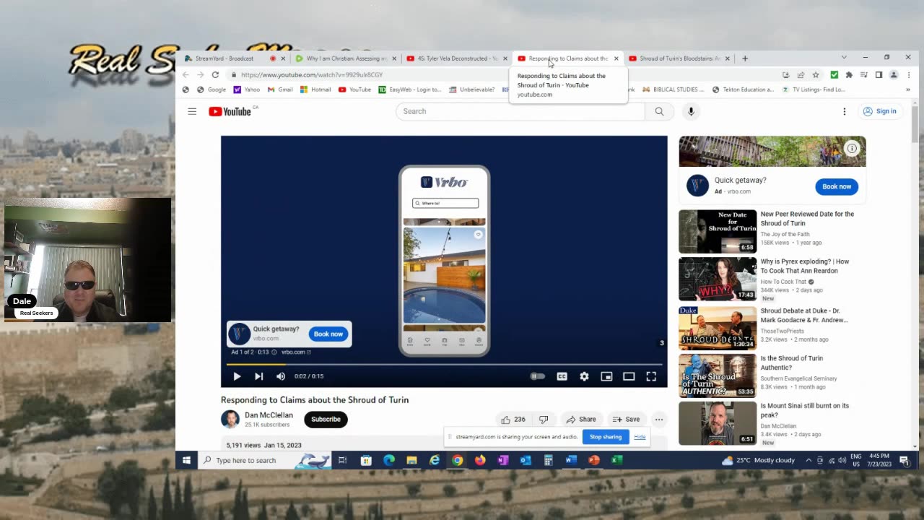
Task: Click Book now on video ad overlay
Action: 328,334
